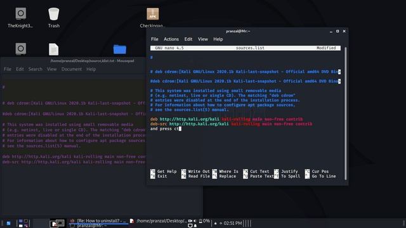Click the 'deb http://http.kali.org/kali' line in nano
Viewport: 406px width, 228px height.
(226, 119)
